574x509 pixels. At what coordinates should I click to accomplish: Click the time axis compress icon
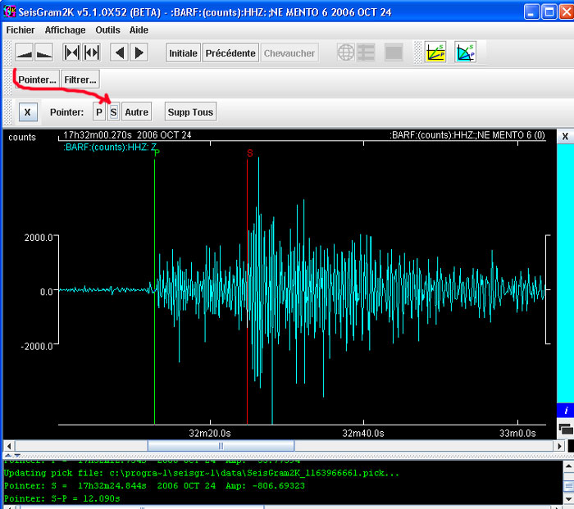pyautogui.click(x=72, y=53)
